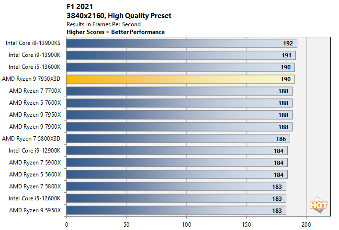Click the 3840x2160, High Quality Preset subtitle

[119, 16]
